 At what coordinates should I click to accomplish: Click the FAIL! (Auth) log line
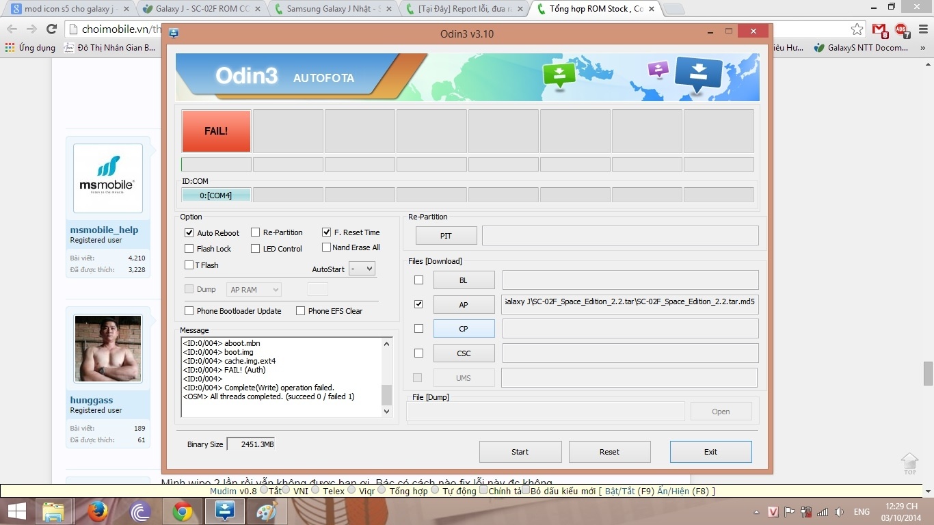(224, 370)
